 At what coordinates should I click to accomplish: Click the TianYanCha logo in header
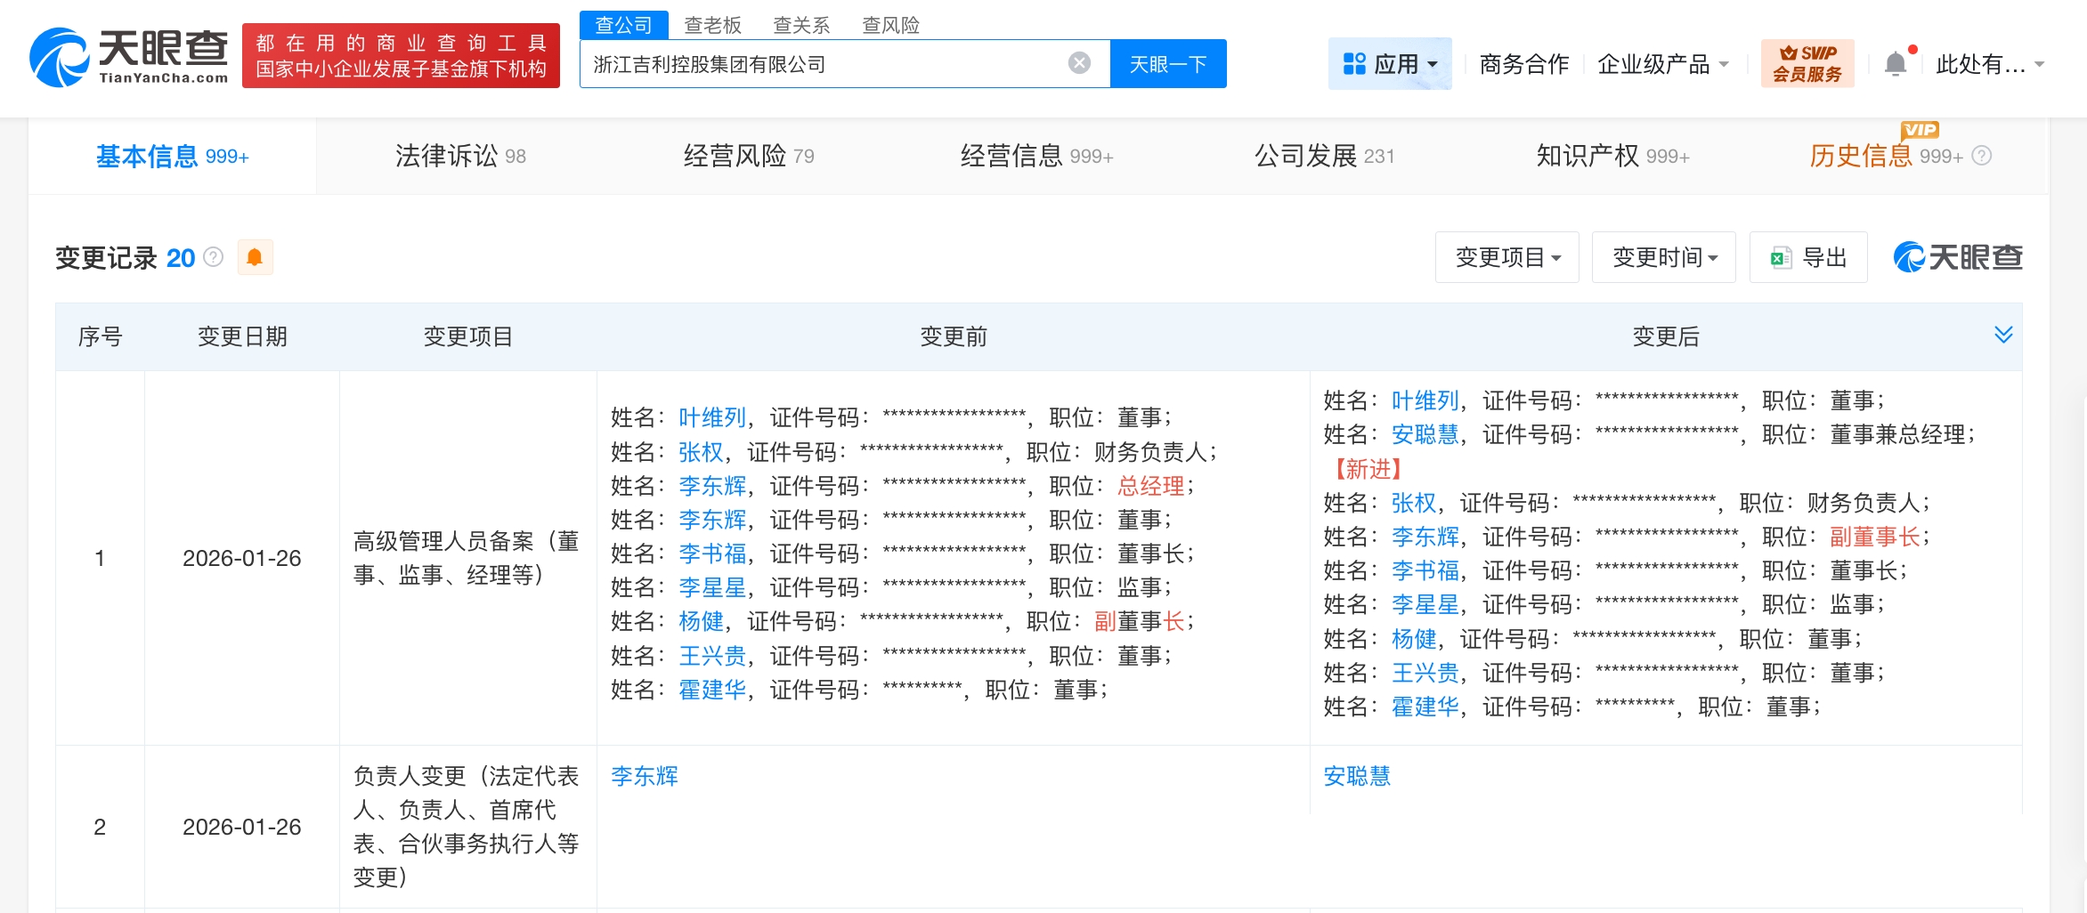[x=129, y=57]
